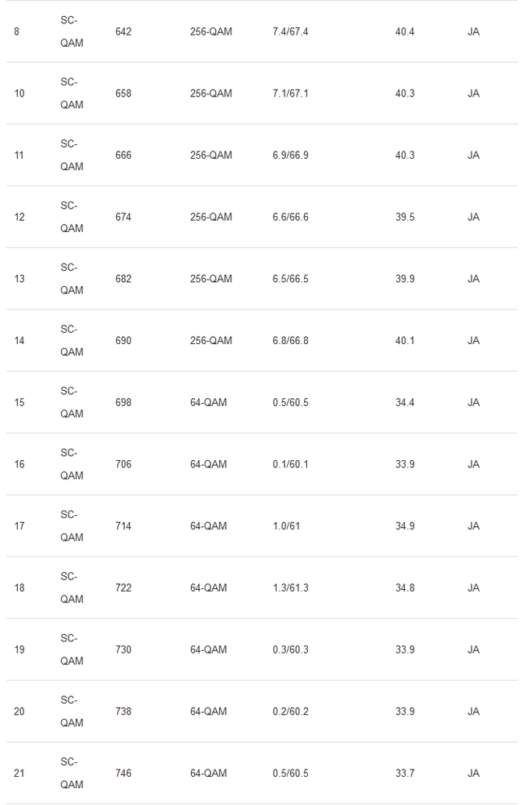Click the SC-QAM cell in channel 17 row
Image resolution: width=524 pixels, height=805 pixels.
pyautogui.click(x=72, y=526)
